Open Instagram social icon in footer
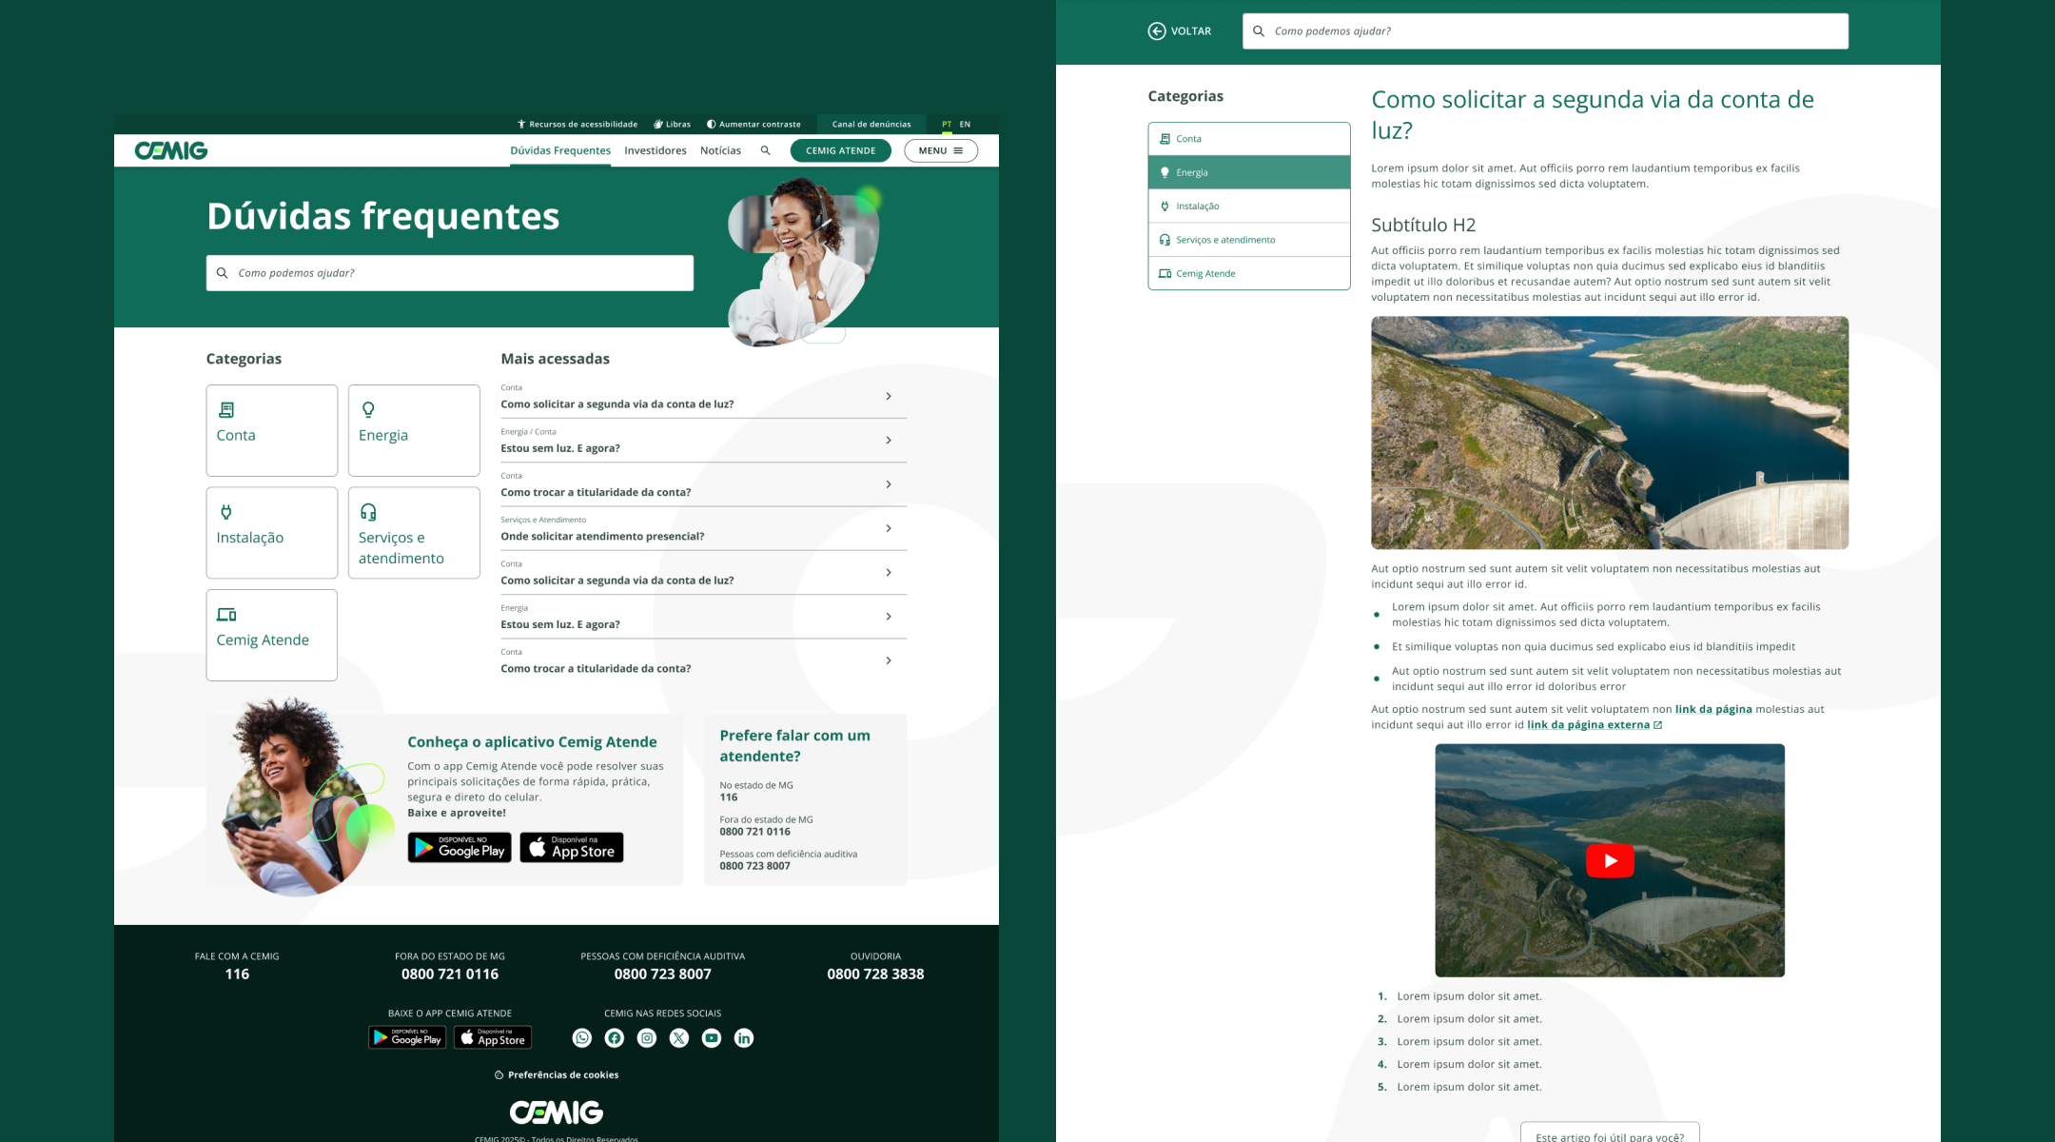This screenshot has width=2055, height=1142. click(x=647, y=1038)
